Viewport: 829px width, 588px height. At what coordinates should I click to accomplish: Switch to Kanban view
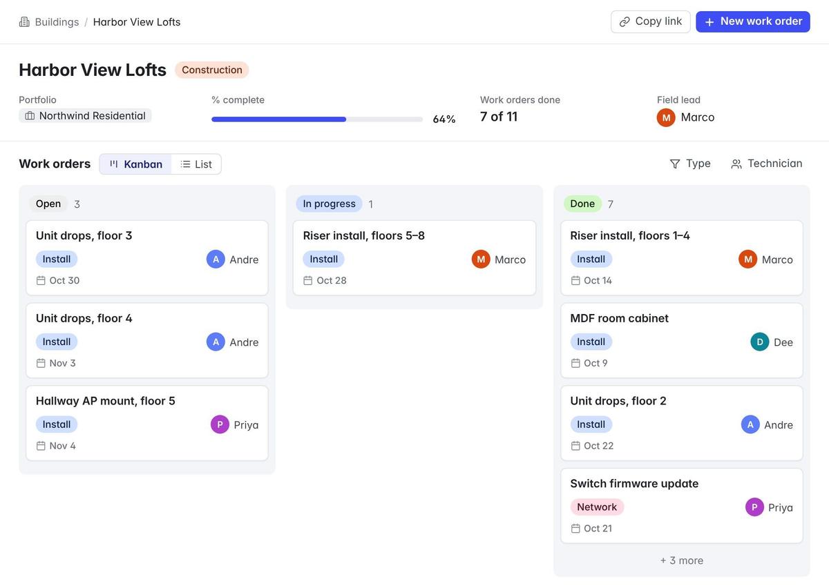point(135,164)
